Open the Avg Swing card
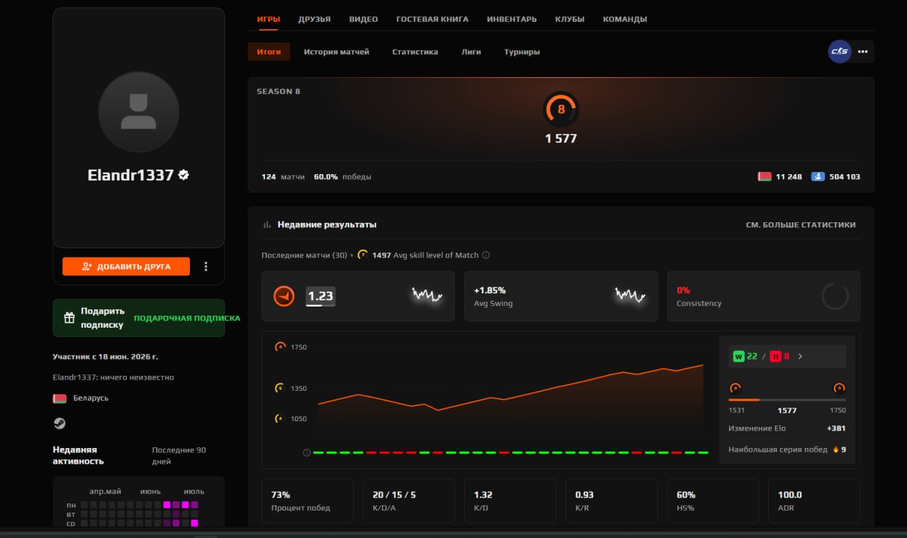The height and width of the screenshot is (538, 907). (x=560, y=296)
